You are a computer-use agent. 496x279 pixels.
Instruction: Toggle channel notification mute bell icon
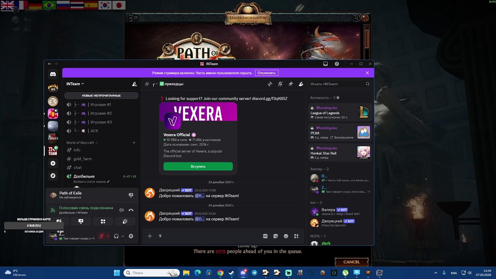pos(280,84)
